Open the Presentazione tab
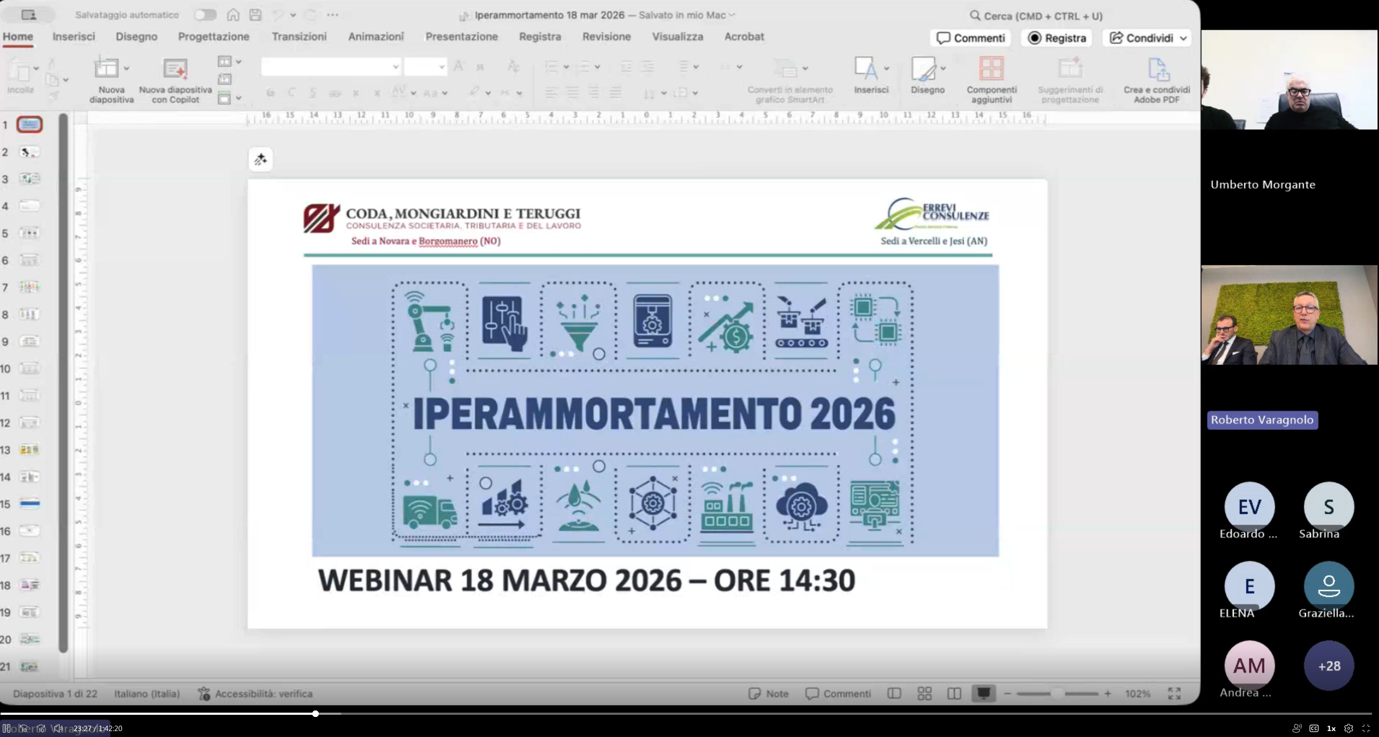Screen dimensions: 1379x737 click(x=462, y=36)
